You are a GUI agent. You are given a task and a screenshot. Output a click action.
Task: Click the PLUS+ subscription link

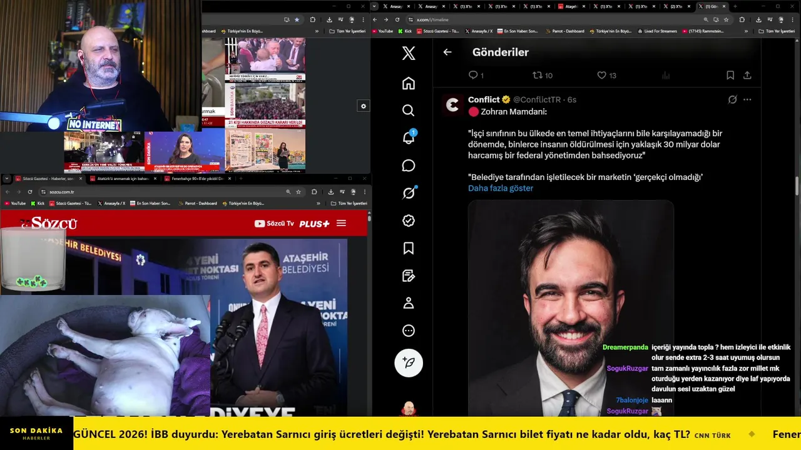pyautogui.click(x=314, y=223)
